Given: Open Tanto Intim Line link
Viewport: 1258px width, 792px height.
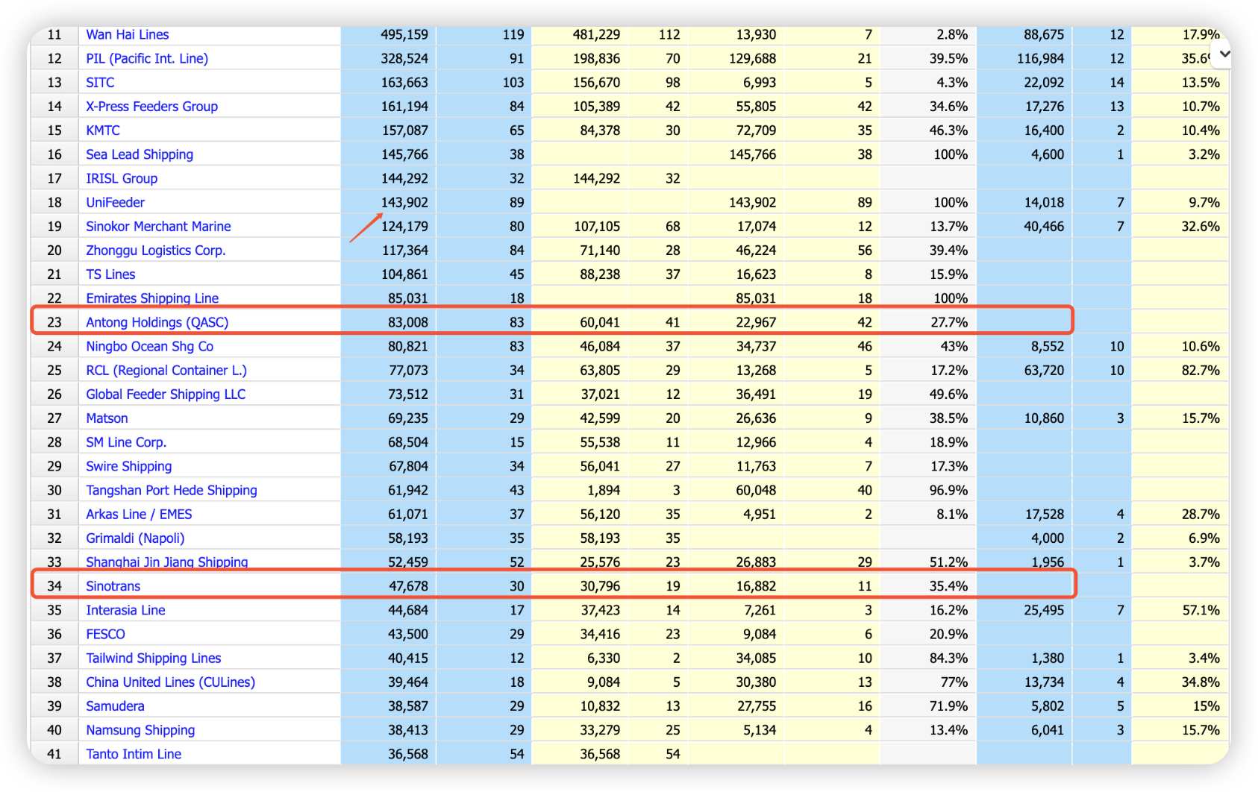Looking at the screenshot, I should tap(134, 754).
